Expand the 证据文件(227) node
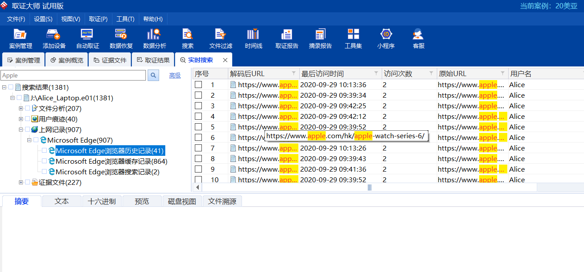Viewport: 584px width, 272px height. coord(21,182)
